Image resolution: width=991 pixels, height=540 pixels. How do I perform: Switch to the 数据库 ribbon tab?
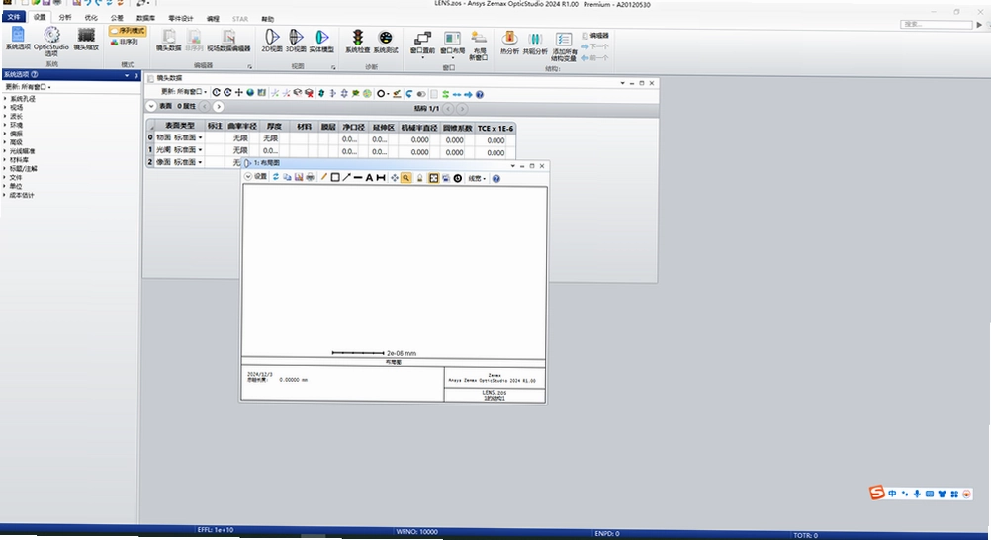click(x=145, y=18)
